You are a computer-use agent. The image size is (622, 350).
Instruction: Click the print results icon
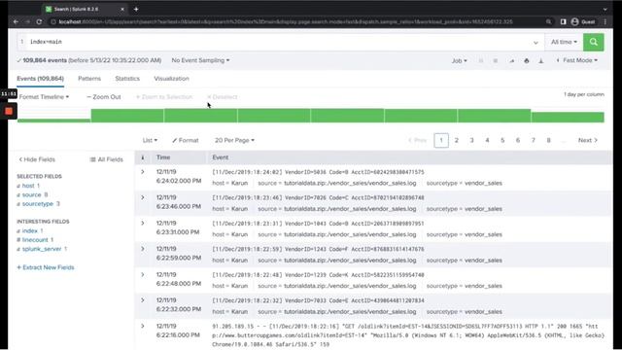[527, 60]
